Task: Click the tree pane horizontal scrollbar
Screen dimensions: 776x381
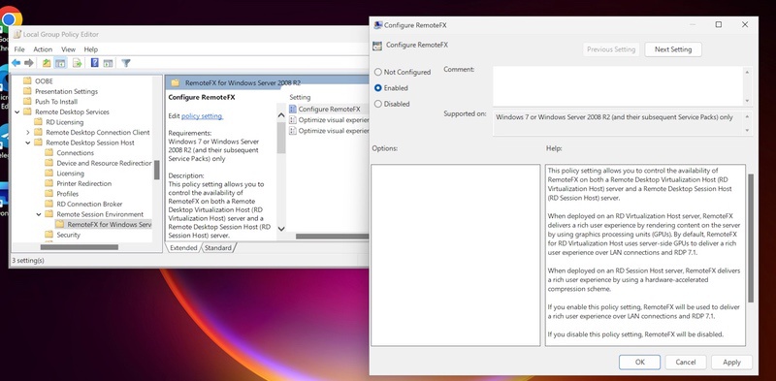Action: (x=80, y=247)
